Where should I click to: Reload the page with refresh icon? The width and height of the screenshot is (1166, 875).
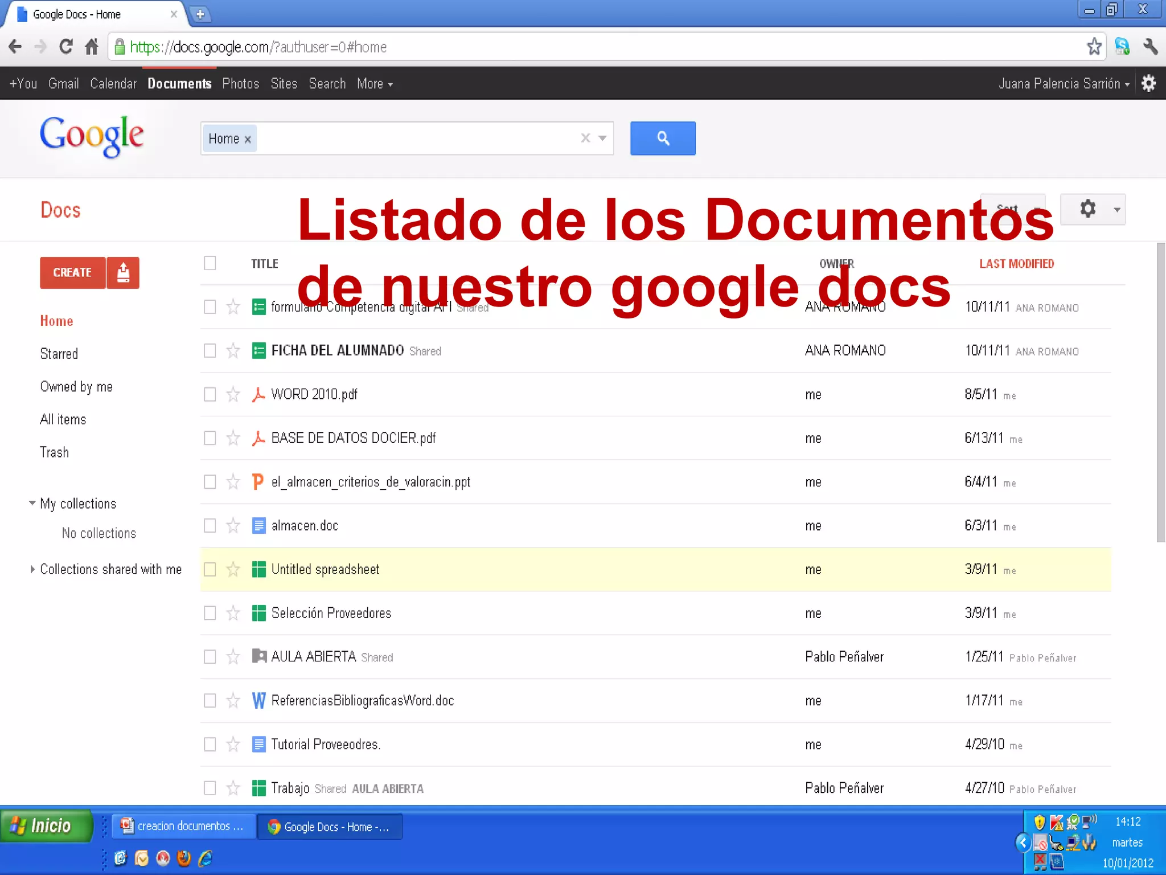tap(66, 47)
